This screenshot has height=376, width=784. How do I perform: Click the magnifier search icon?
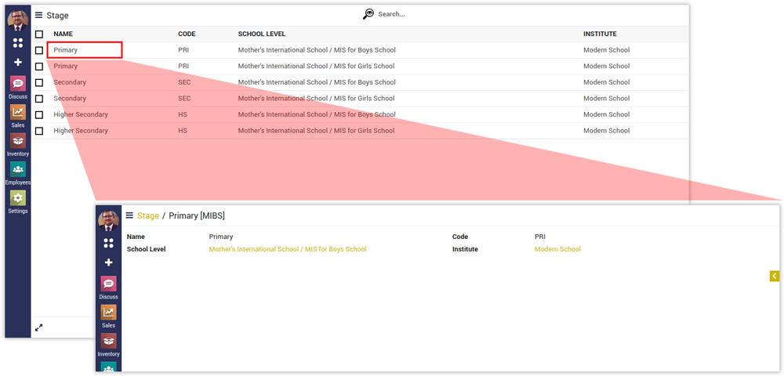[x=368, y=14]
